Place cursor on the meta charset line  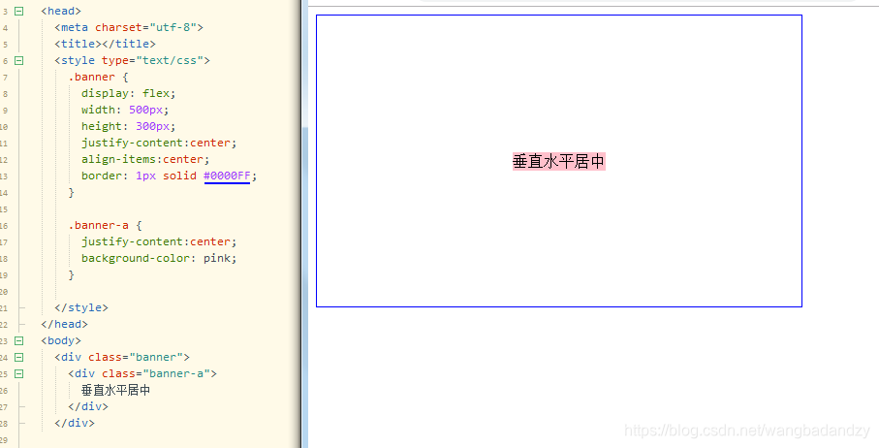click(x=129, y=27)
